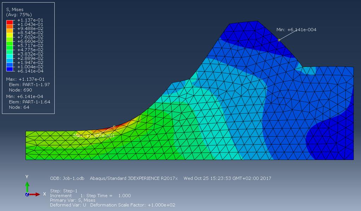Click the 'ODB: Job-1.odb' title text
Viewport: 361px width, 211px height.
click(67, 178)
